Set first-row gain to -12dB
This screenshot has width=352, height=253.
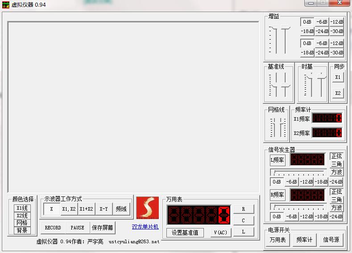click(x=337, y=22)
